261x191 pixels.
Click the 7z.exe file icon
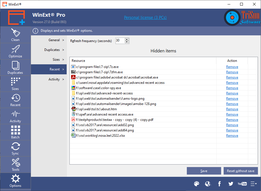click(73, 67)
